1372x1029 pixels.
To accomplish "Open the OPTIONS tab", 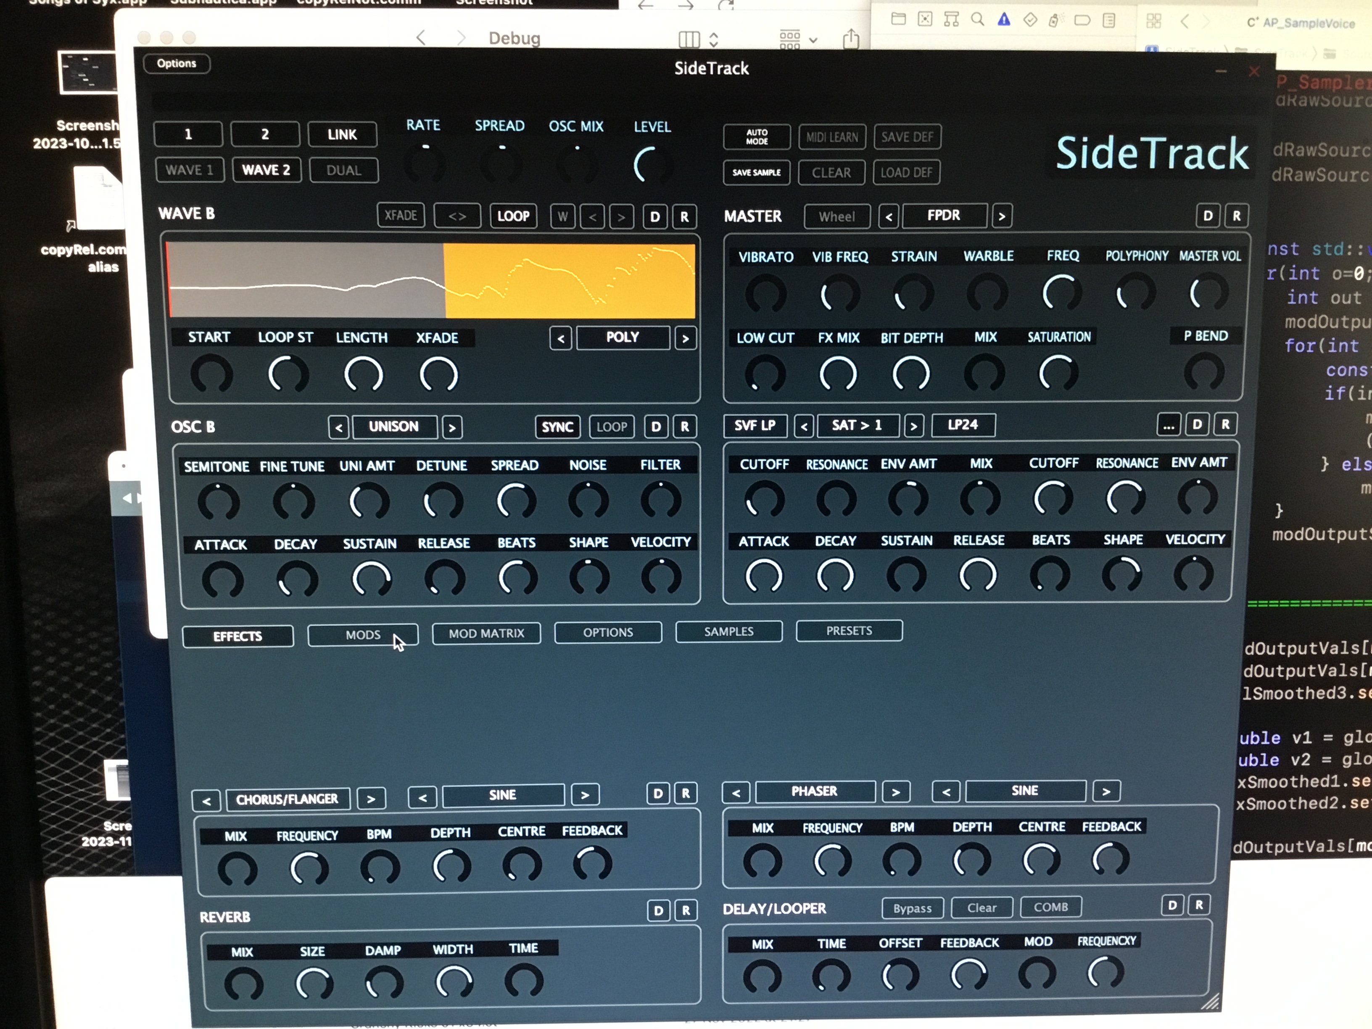I will click(608, 633).
